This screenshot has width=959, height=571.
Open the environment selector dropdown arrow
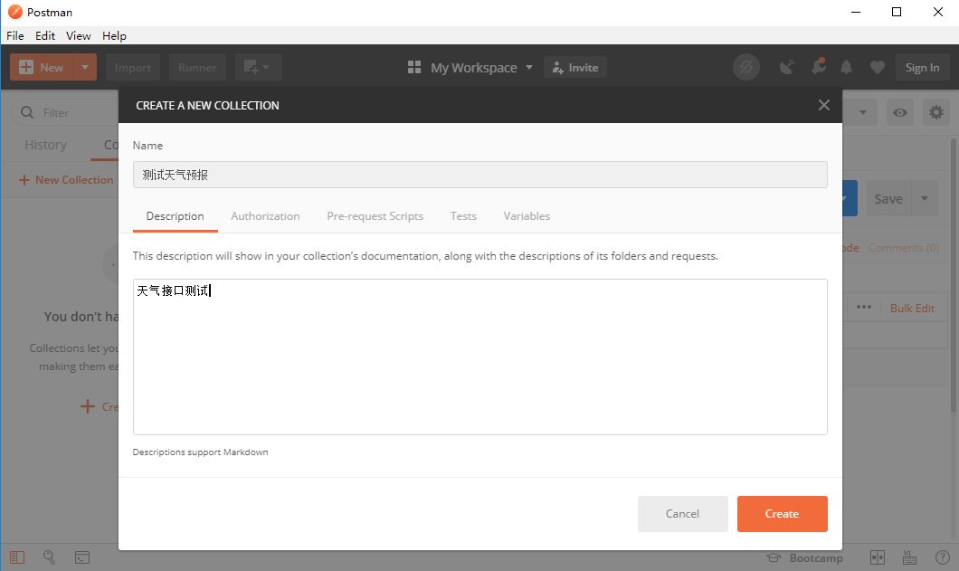(x=863, y=112)
